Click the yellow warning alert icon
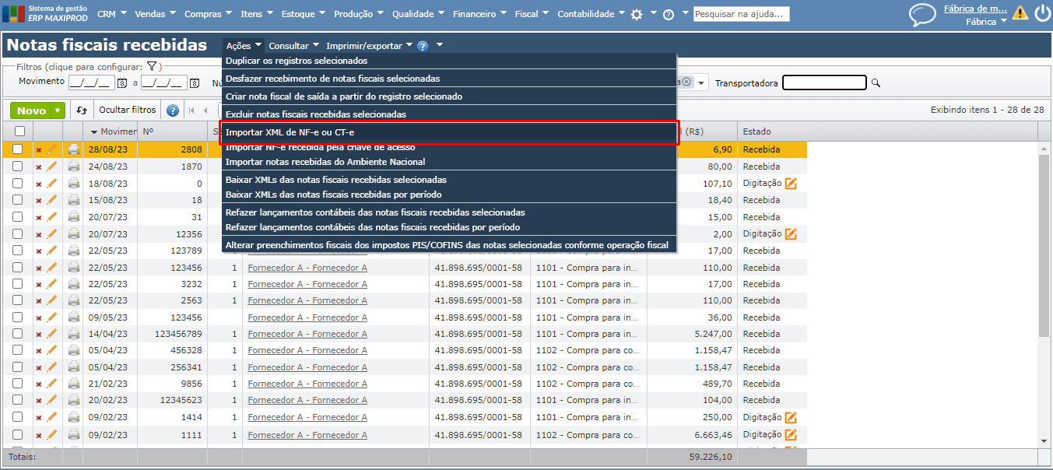 1020,12
